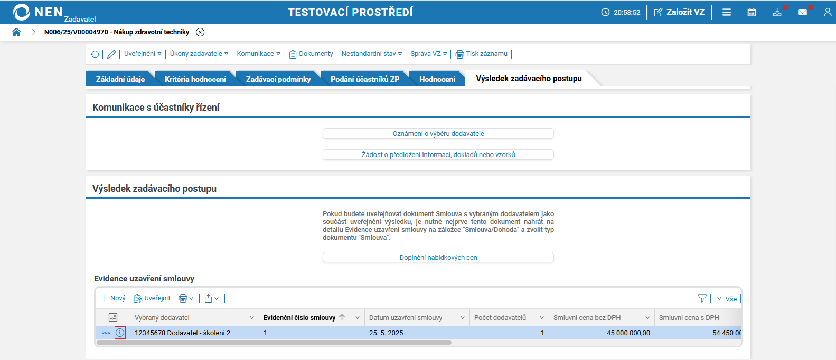Click the pencil edit icon

click(111, 54)
